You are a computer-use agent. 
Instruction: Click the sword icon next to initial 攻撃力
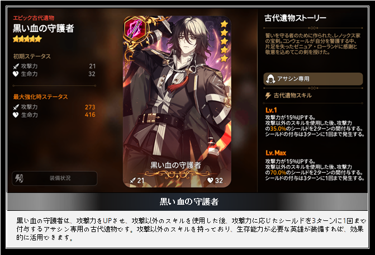[16, 66]
